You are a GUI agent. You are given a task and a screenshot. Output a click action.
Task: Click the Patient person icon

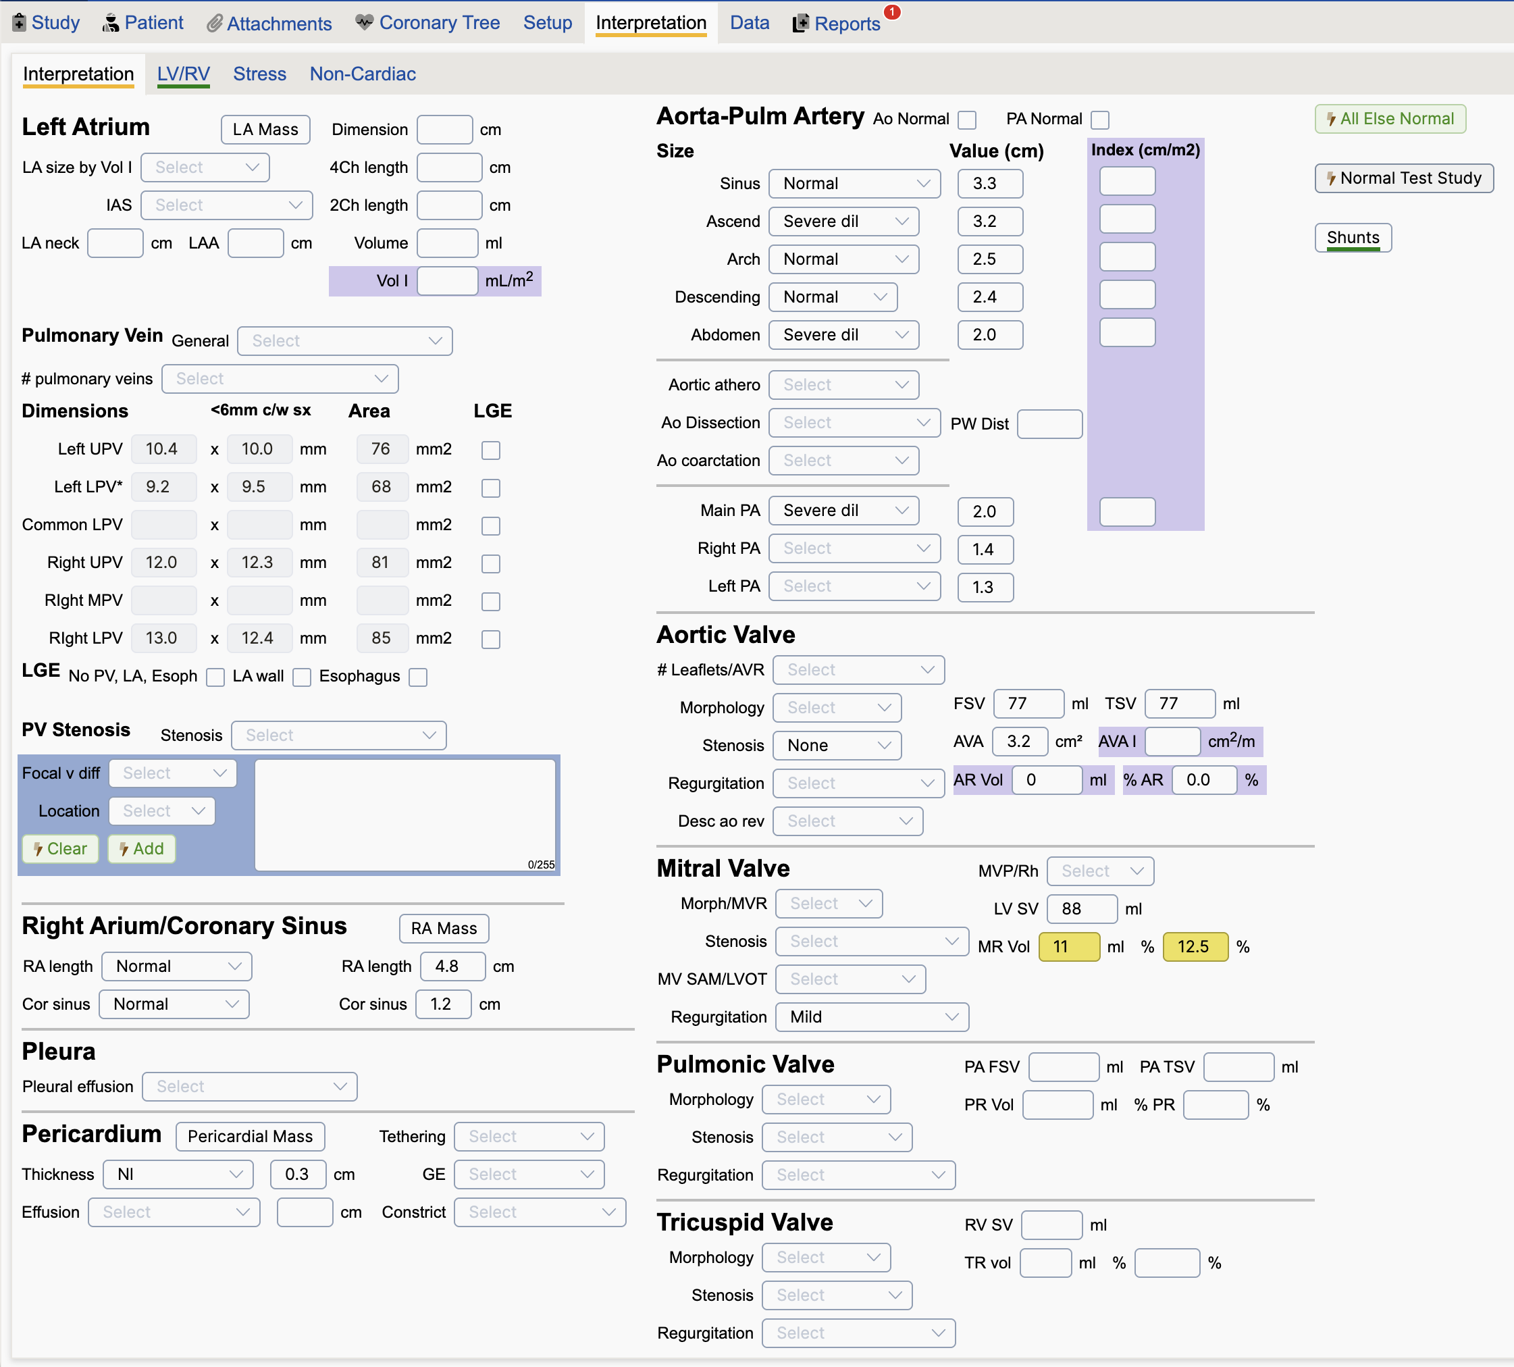coord(110,22)
